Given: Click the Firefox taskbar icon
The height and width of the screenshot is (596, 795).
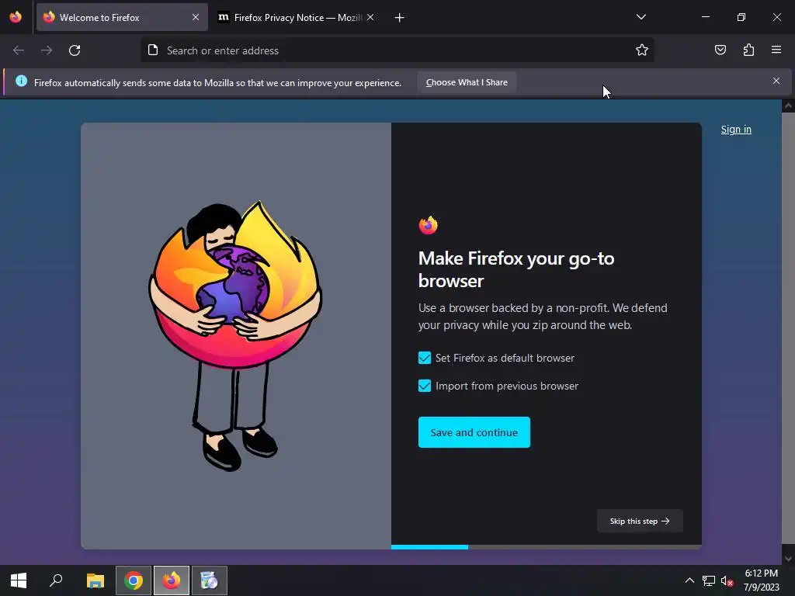Looking at the screenshot, I should (172, 580).
